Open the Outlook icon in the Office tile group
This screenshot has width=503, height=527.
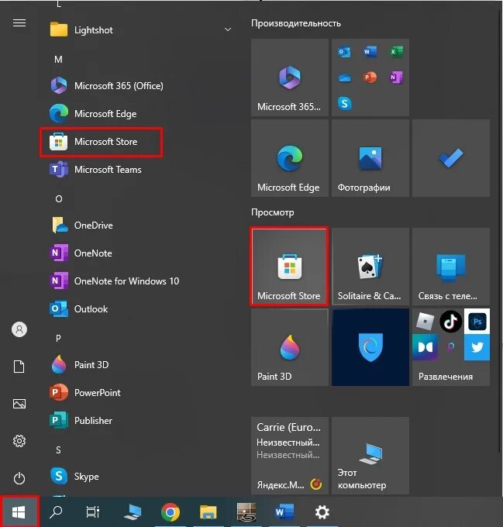[344, 52]
